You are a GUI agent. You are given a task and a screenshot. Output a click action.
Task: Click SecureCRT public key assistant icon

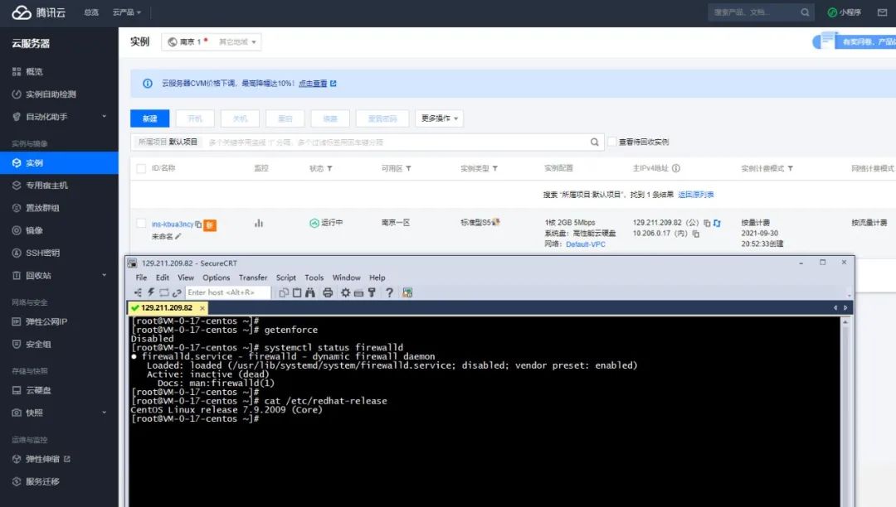[x=372, y=292]
